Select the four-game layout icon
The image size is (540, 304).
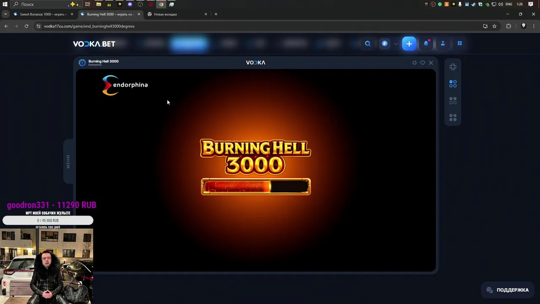click(x=453, y=118)
